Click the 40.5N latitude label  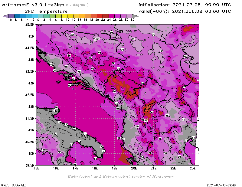click(30, 142)
